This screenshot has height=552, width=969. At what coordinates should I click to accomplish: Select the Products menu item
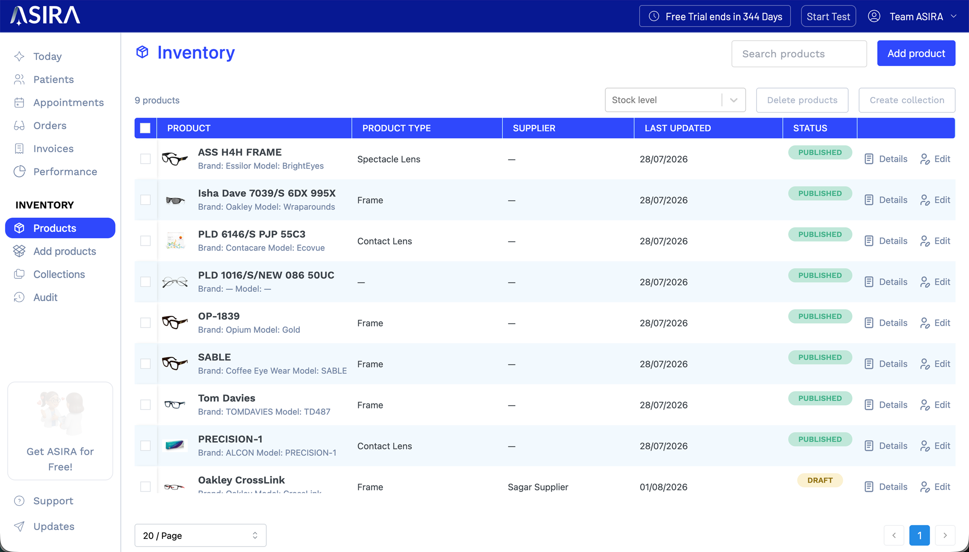(x=60, y=228)
